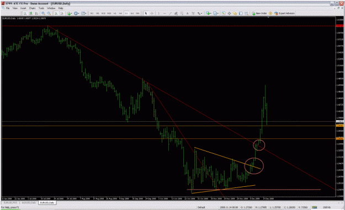Select the W1 timeframe

click(x=132, y=13)
